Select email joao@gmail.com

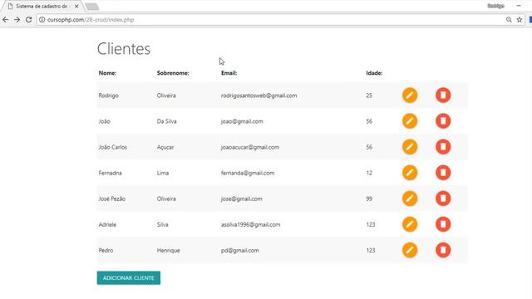click(x=242, y=121)
